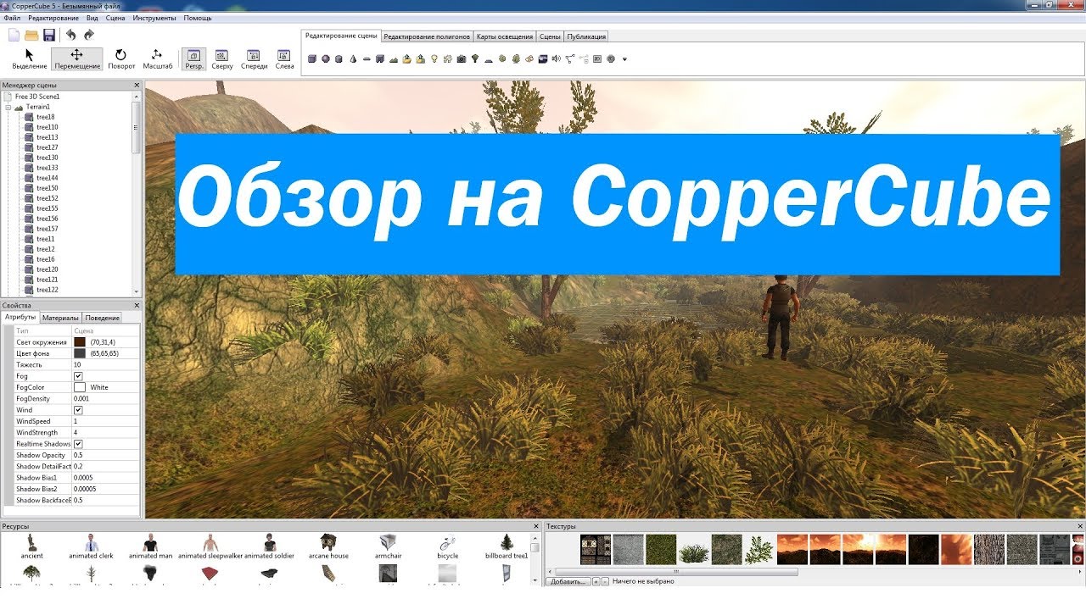Switch to the Persp. view
This screenshot has width=1086, height=610.
(x=194, y=58)
